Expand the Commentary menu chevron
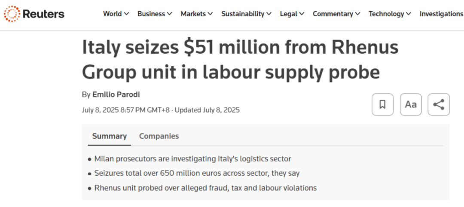The image size is (464, 207). [357, 14]
